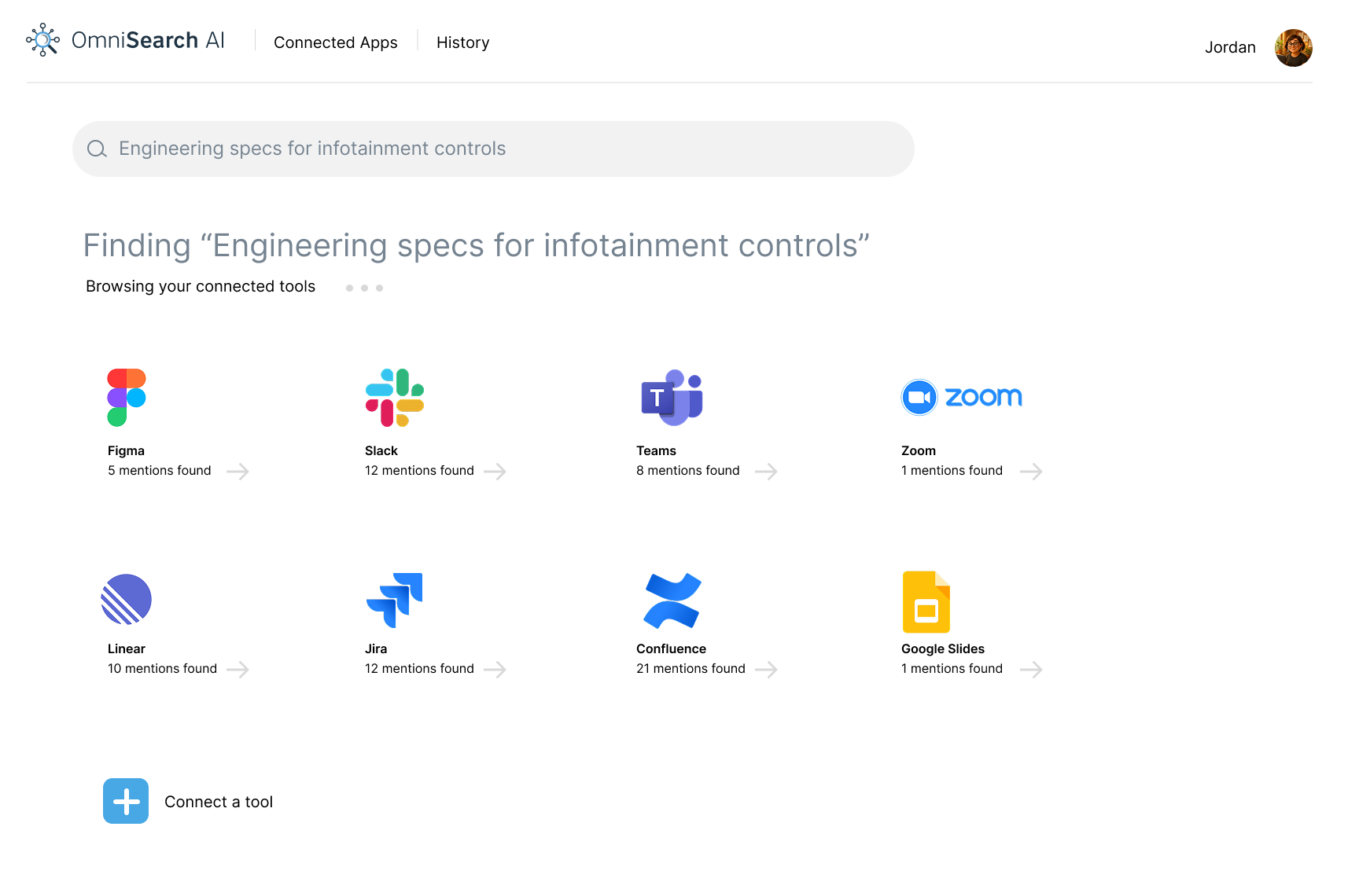Click the Figma name label

(x=126, y=450)
